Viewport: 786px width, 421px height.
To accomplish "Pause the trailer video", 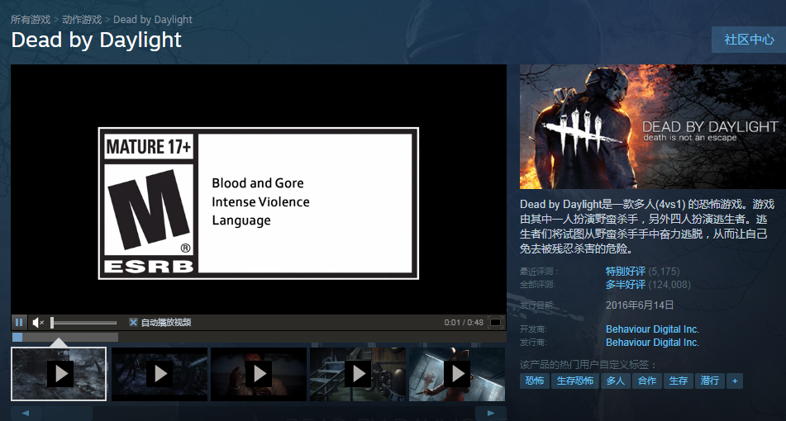I will coord(19,322).
